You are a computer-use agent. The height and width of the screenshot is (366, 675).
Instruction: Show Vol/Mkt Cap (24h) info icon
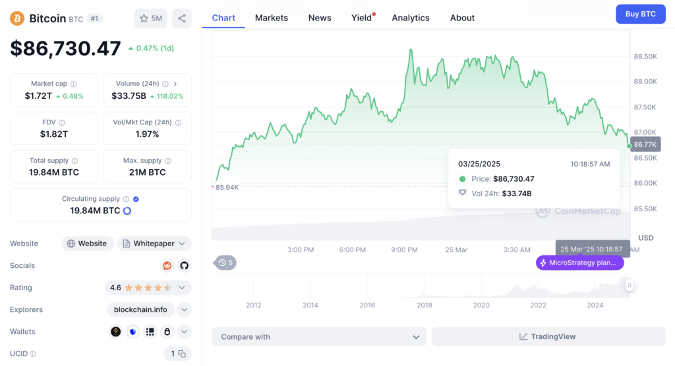[178, 122]
